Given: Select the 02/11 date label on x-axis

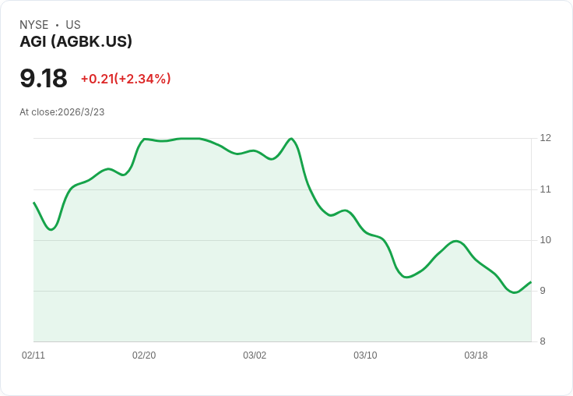Looking at the screenshot, I should pyautogui.click(x=33, y=355).
